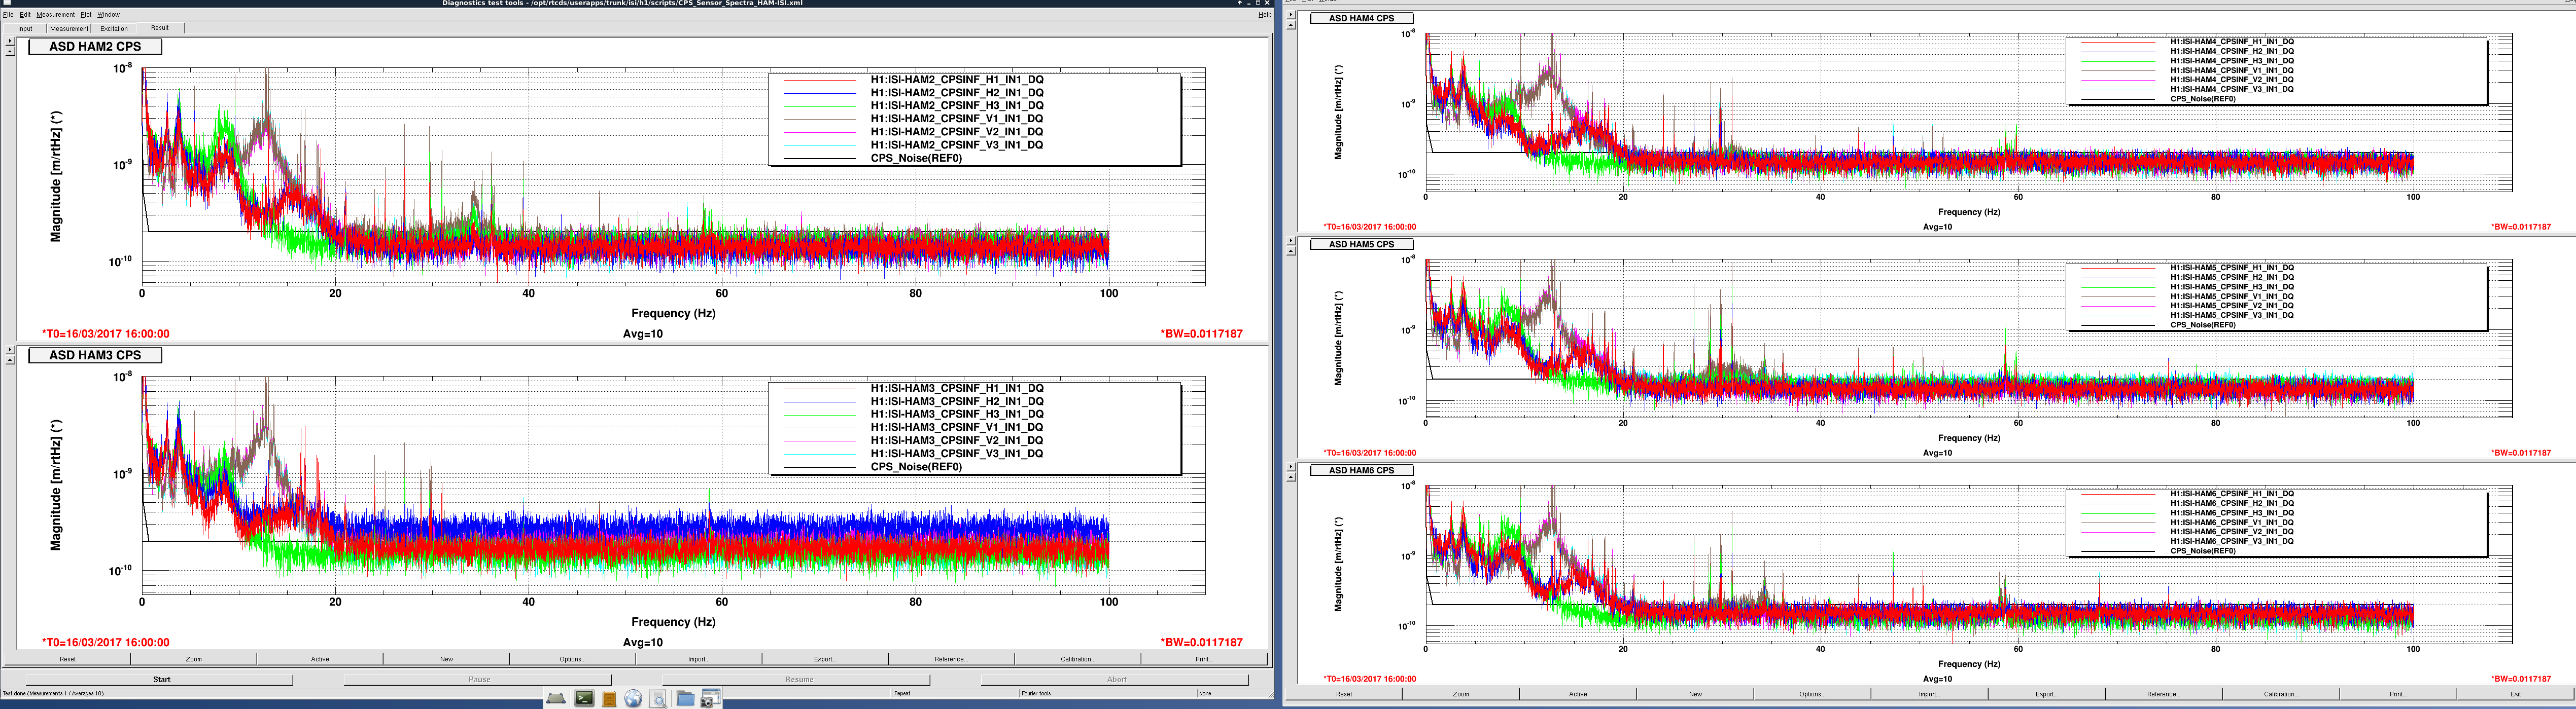The image size is (2576, 709).
Task: Click the up-arrow toggle beside ASD HAM4 CPS
Action: click(x=1291, y=24)
